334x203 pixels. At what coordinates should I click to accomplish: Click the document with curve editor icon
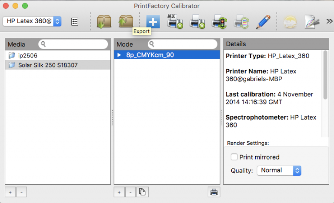312,21
